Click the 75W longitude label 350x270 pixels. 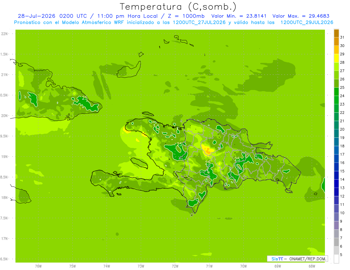point(73,266)
